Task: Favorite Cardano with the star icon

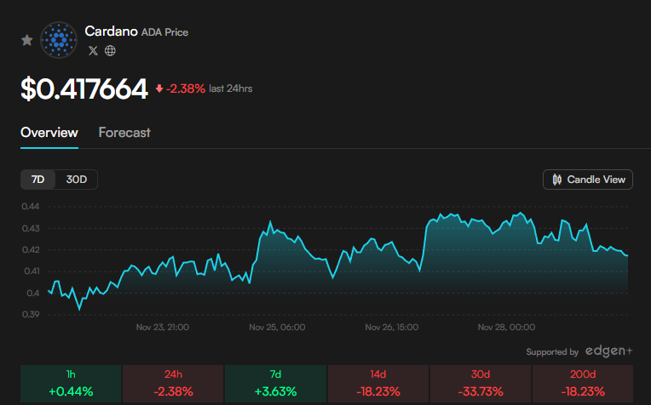Action: tap(27, 40)
